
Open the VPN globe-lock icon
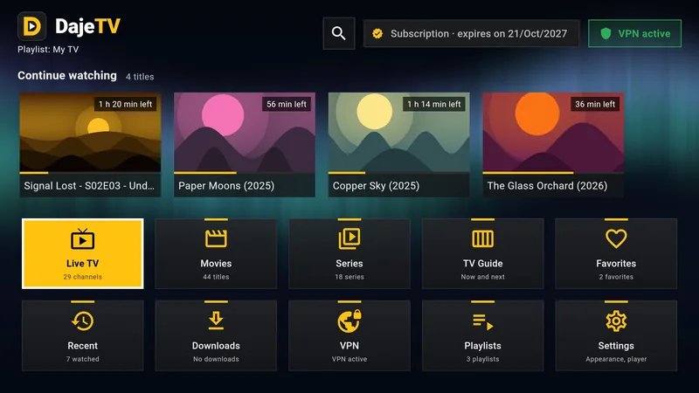point(349,321)
